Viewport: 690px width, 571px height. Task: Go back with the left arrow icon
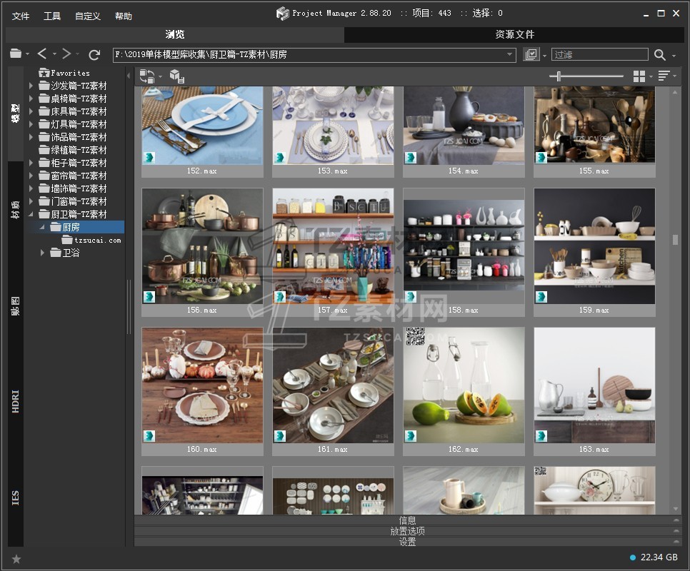click(43, 54)
